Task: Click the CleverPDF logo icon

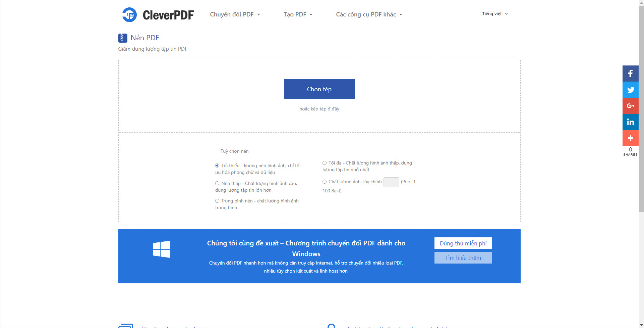Action: [x=129, y=15]
